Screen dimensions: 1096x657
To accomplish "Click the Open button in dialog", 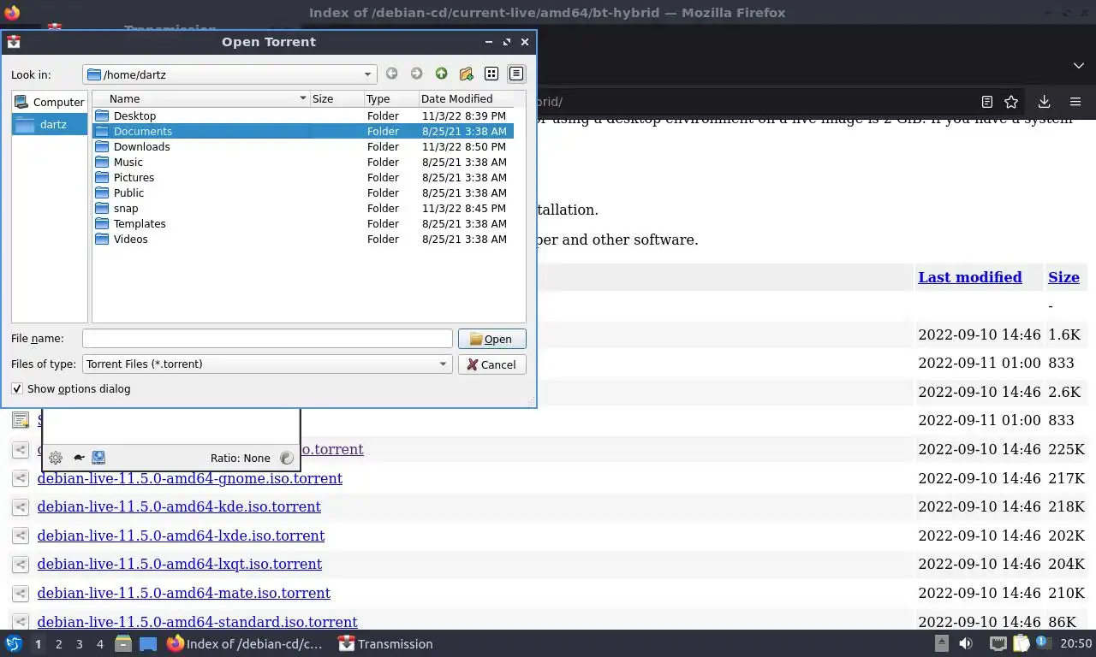I will click(491, 339).
